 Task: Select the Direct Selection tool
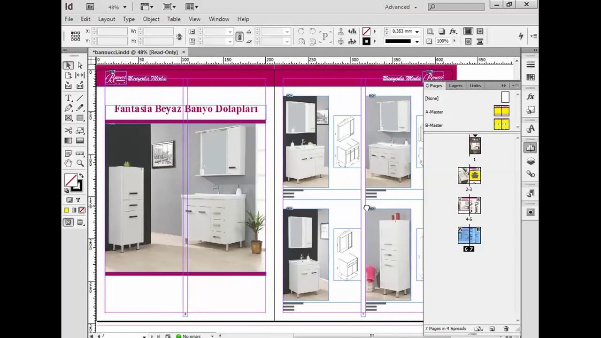[x=80, y=65]
